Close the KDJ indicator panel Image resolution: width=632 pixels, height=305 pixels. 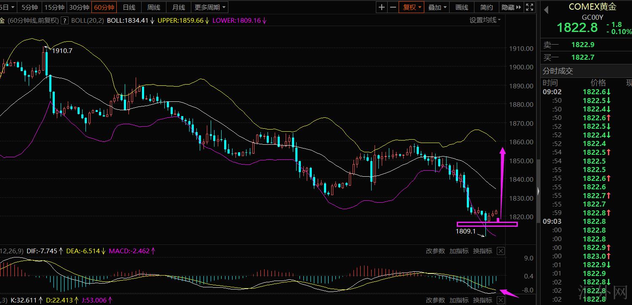500,300
